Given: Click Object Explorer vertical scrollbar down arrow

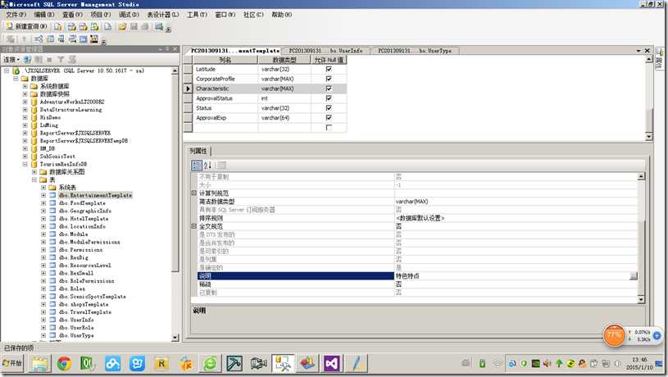Looking at the screenshot, I should (175, 338).
